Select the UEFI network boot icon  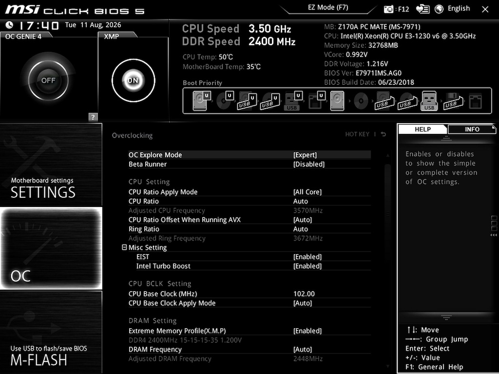click(x=316, y=101)
